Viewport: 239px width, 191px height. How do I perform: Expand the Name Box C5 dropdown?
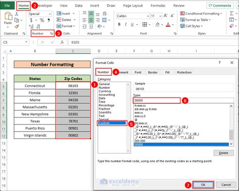(26, 42)
